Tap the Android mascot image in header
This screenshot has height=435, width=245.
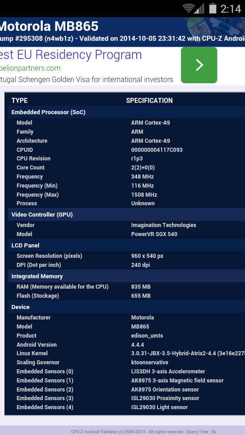click(214, 28)
